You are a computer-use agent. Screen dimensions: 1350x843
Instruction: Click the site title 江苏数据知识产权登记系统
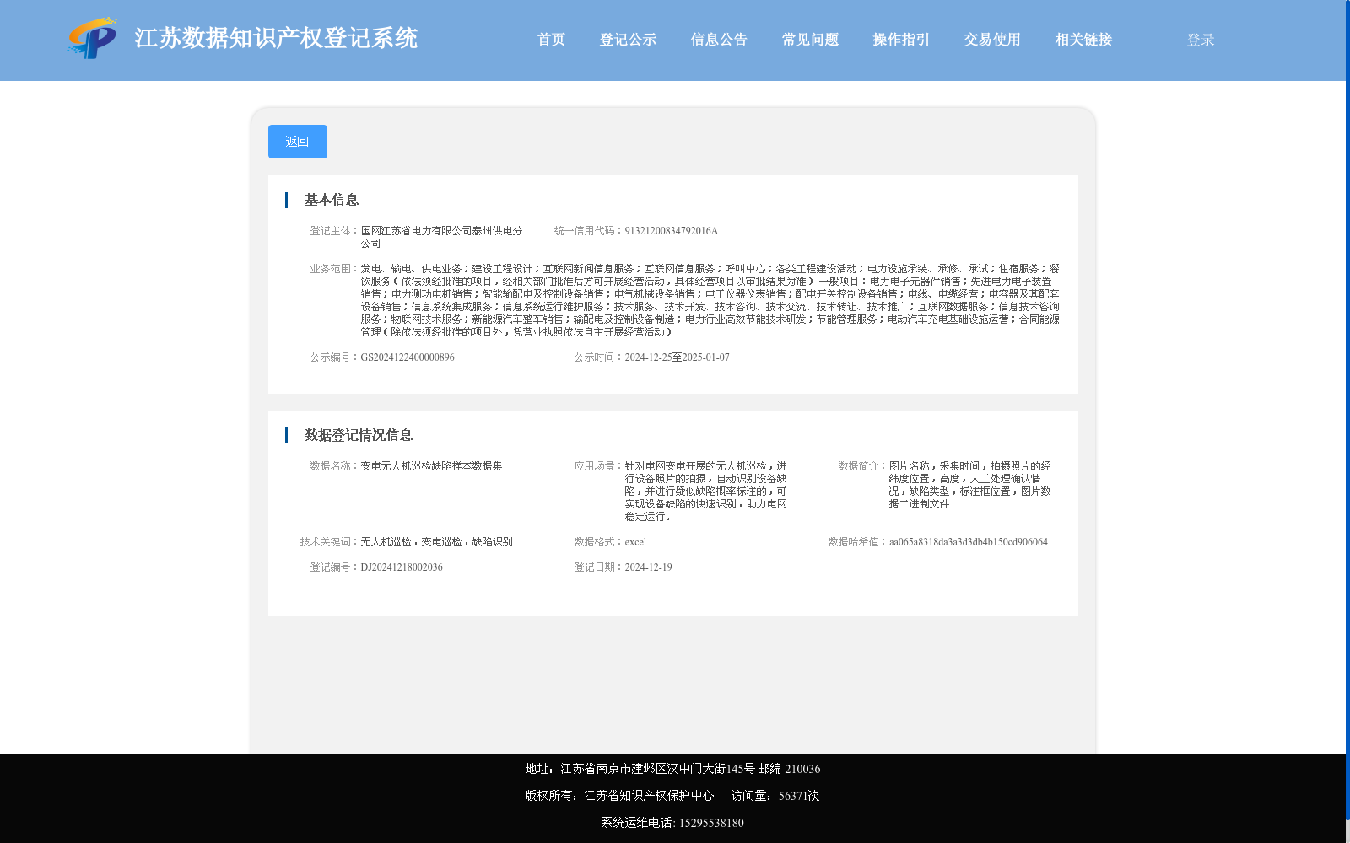[x=276, y=38]
